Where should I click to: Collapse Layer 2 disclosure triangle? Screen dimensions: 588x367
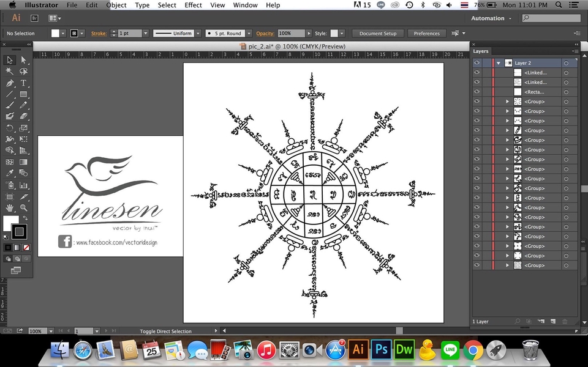click(499, 63)
